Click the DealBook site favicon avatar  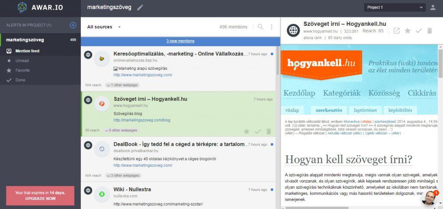(102, 149)
